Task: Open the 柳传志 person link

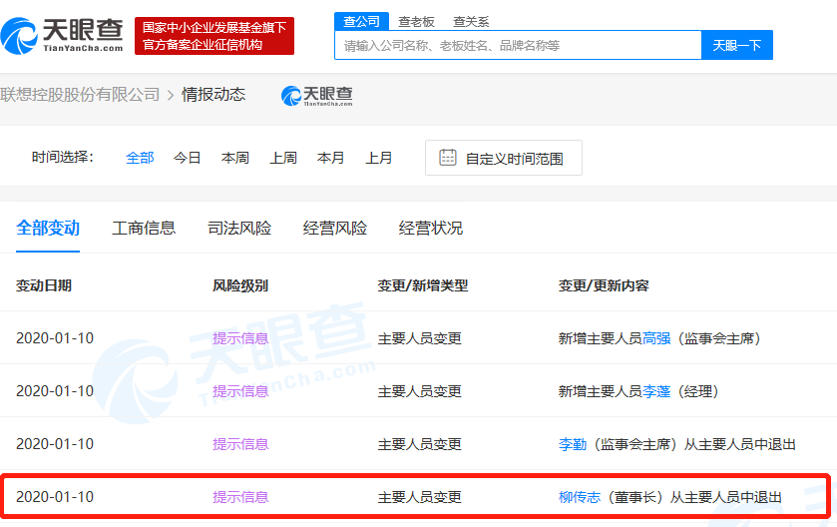Action: [580, 497]
